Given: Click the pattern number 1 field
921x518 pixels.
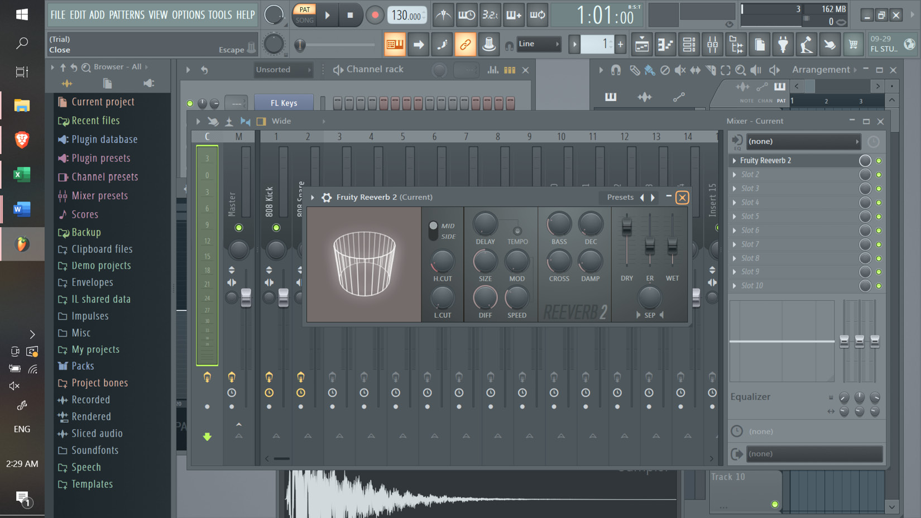Looking at the screenshot, I should coord(597,44).
